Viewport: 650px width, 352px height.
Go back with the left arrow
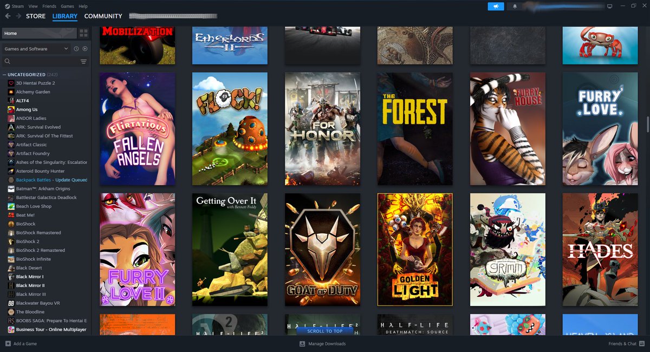(x=8, y=16)
